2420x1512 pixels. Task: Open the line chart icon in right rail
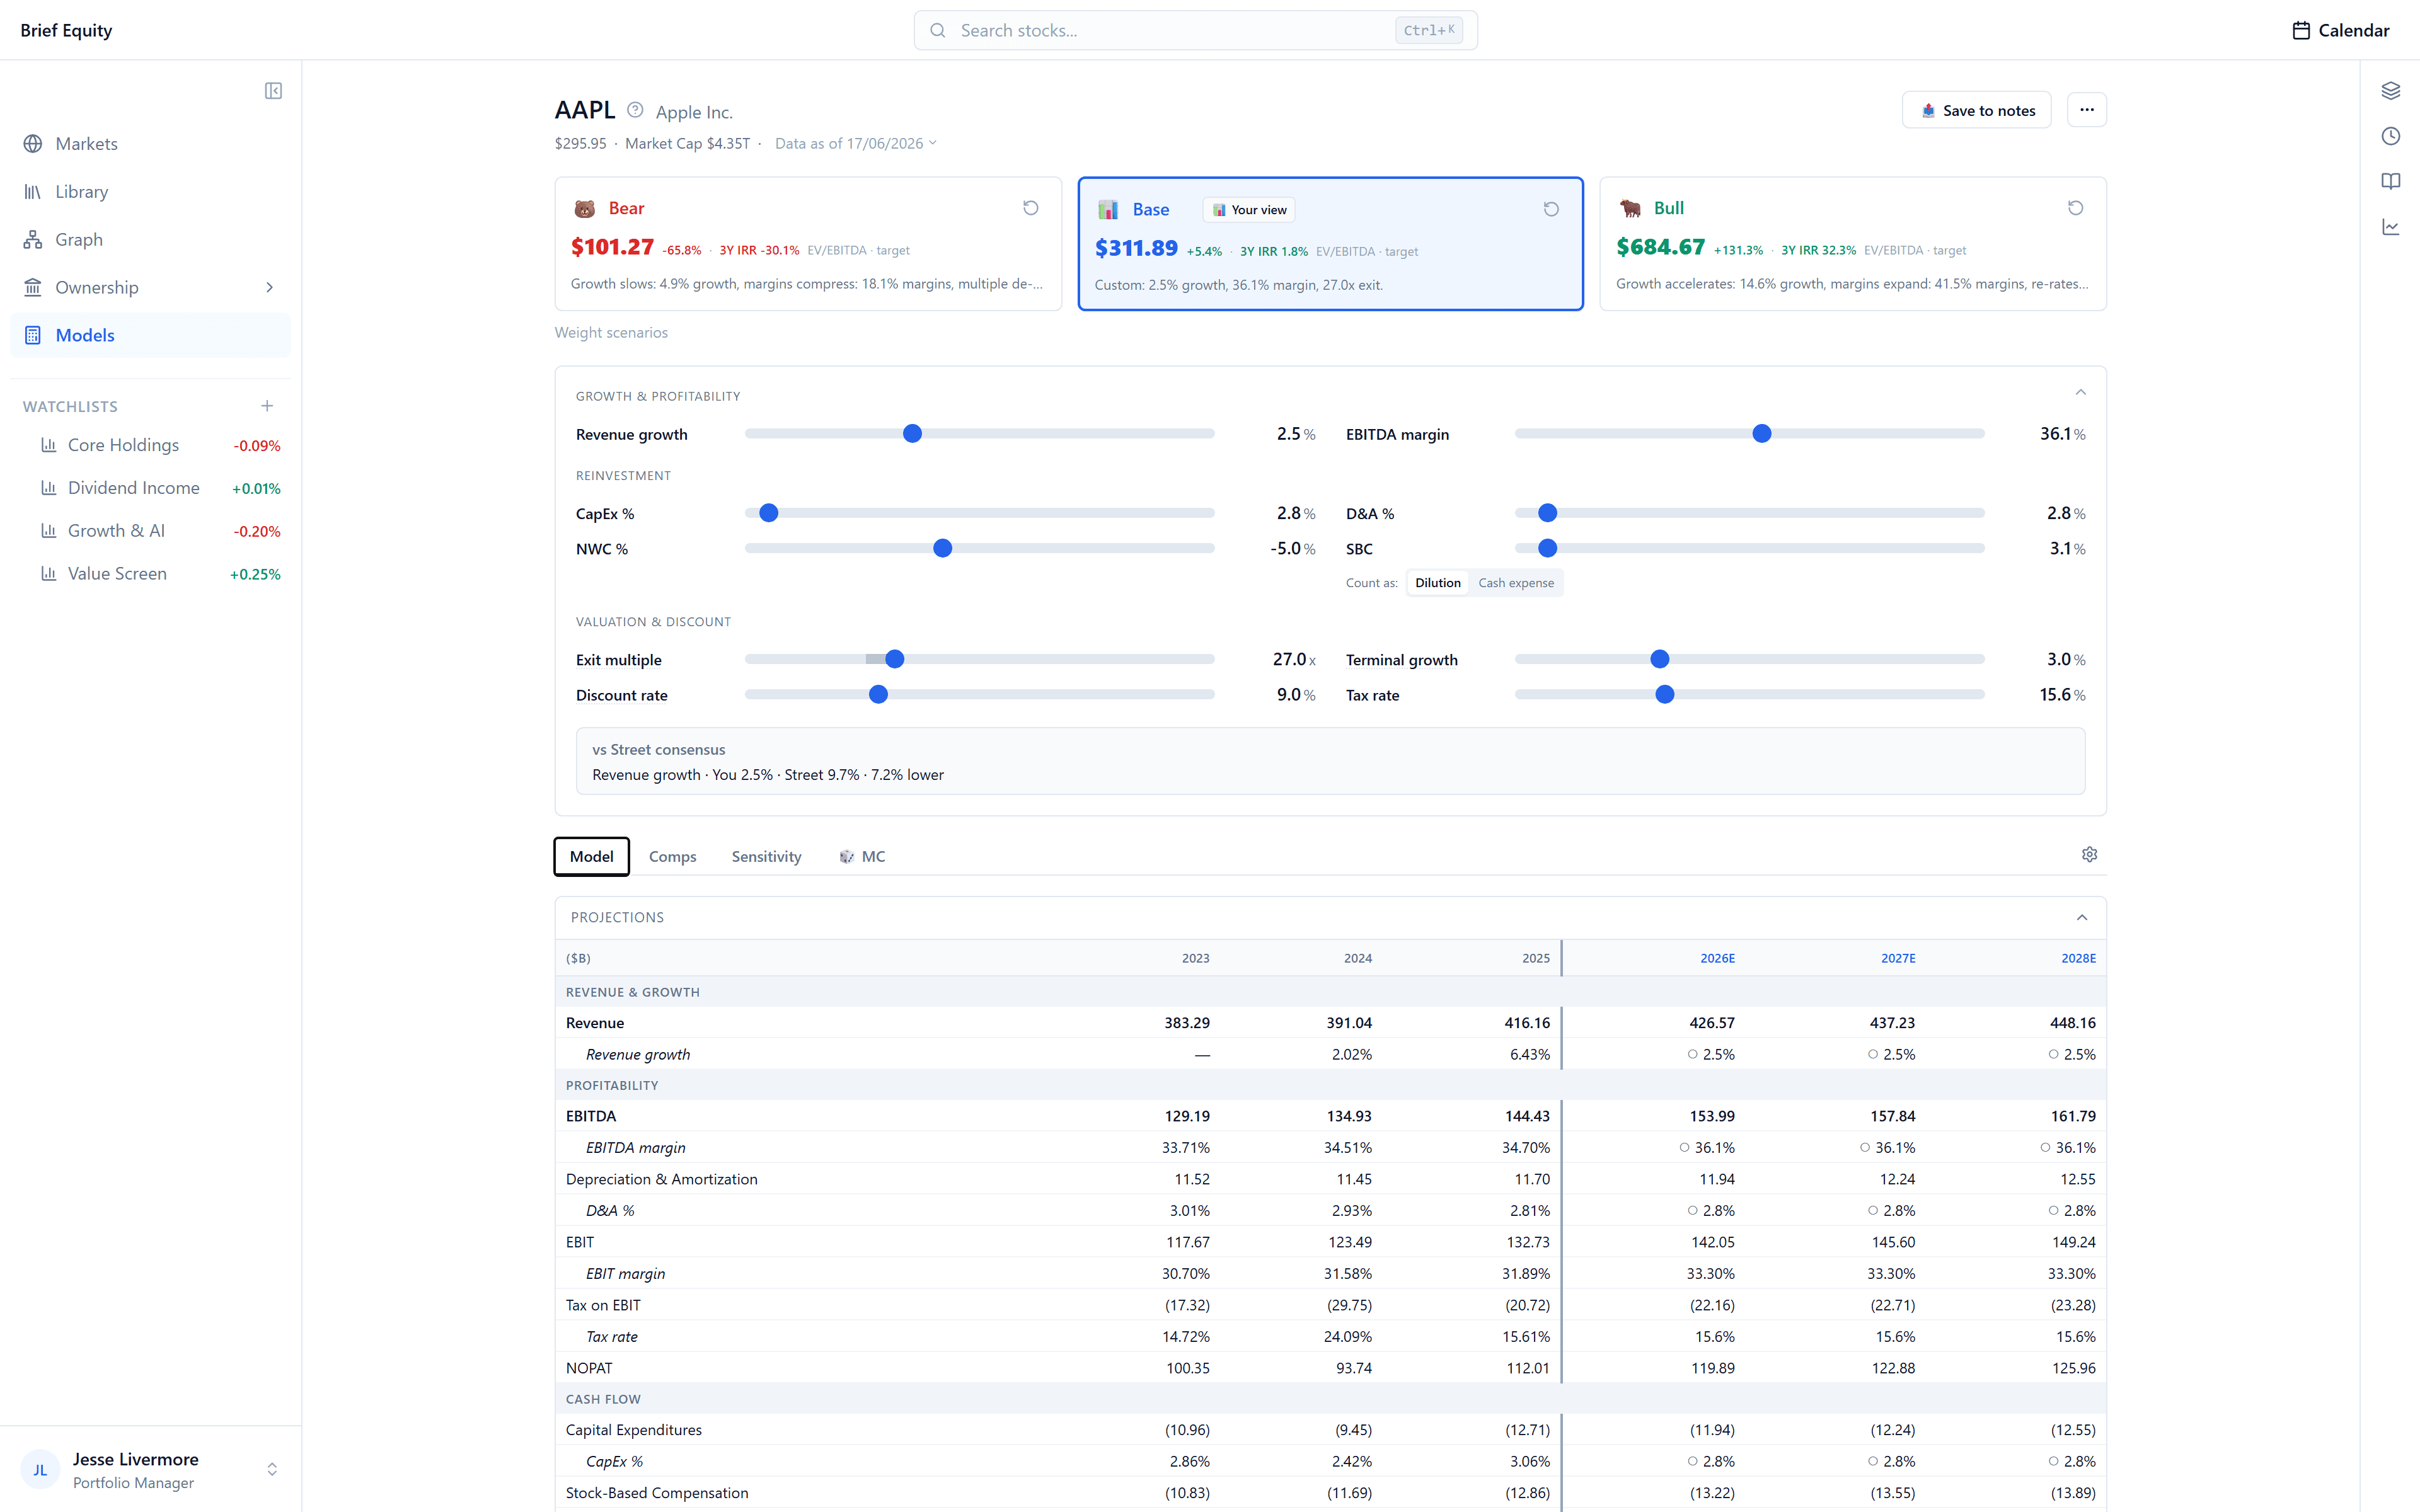point(2390,227)
